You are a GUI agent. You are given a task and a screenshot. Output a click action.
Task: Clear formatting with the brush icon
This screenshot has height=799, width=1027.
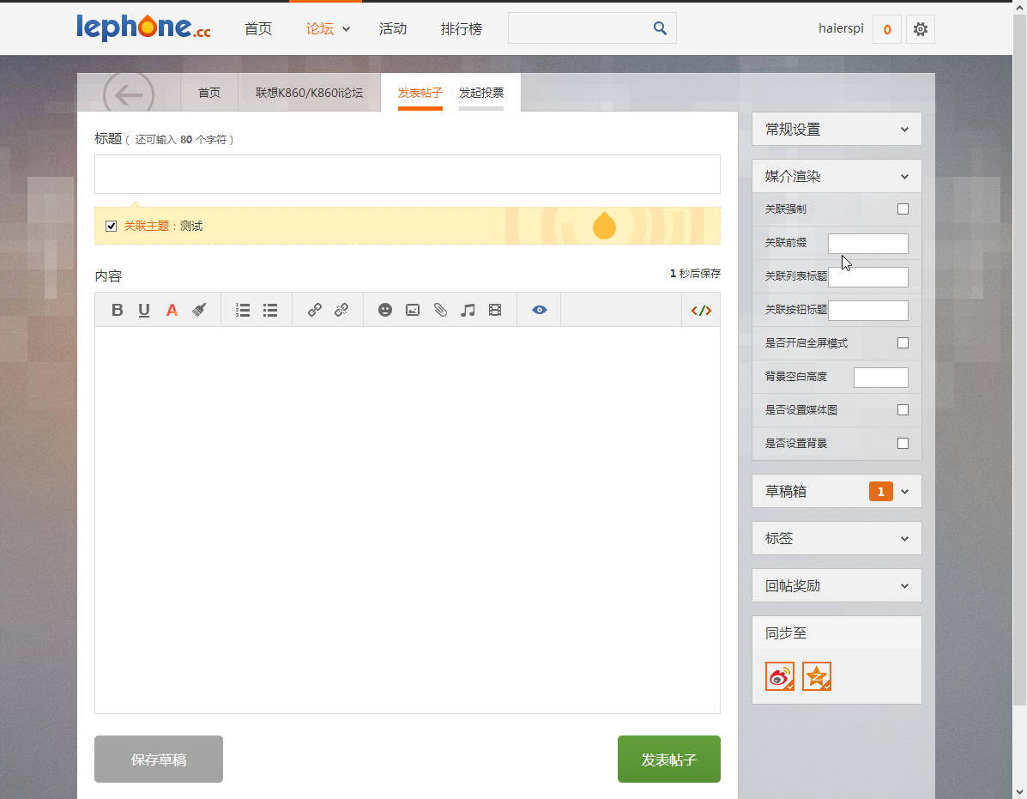[199, 311]
